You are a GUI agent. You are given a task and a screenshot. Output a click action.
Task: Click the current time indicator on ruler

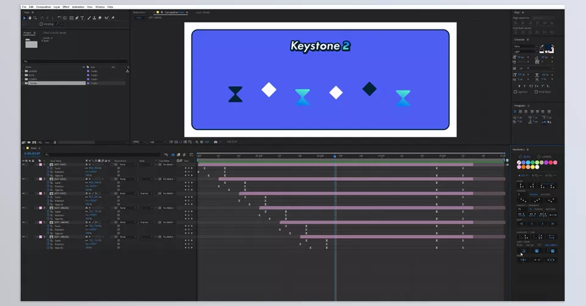(x=335, y=156)
